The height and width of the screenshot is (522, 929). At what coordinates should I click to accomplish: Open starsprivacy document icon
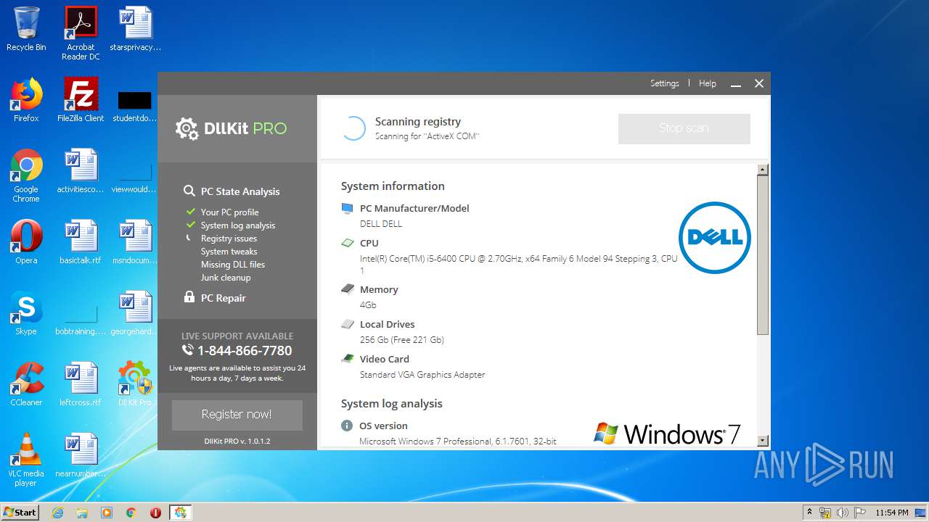[135, 29]
